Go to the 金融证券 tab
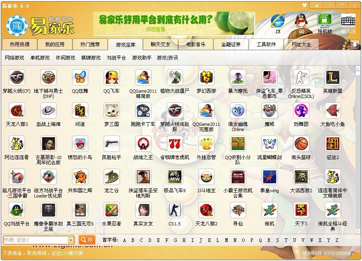This screenshot has width=362, height=261. point(231,44)
